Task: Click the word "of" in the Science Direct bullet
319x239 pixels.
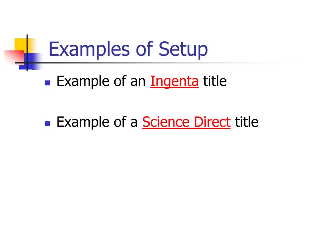Action: [x=120, y=122]
